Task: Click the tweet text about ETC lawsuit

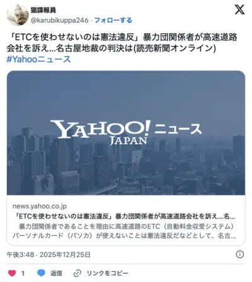Action: 122,43
